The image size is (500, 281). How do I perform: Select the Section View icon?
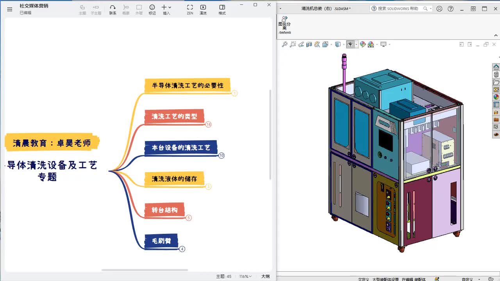(x=309, y=44)
